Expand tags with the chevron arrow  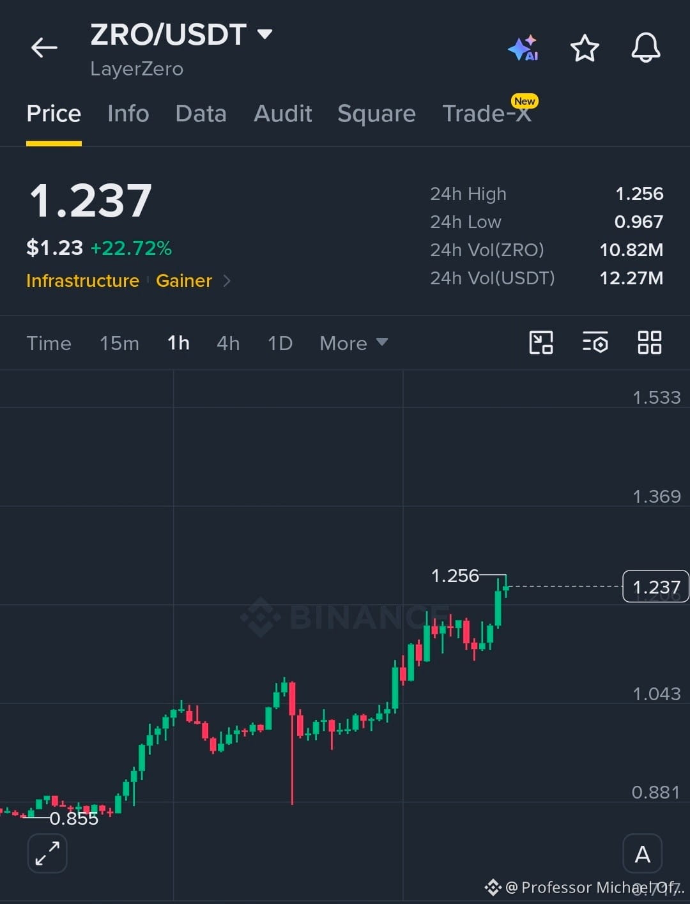pyautogui.click(x=227, y=280)
